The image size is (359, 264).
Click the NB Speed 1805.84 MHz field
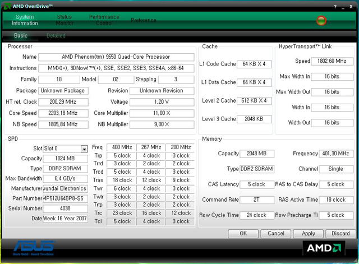[x=63, y=124]
